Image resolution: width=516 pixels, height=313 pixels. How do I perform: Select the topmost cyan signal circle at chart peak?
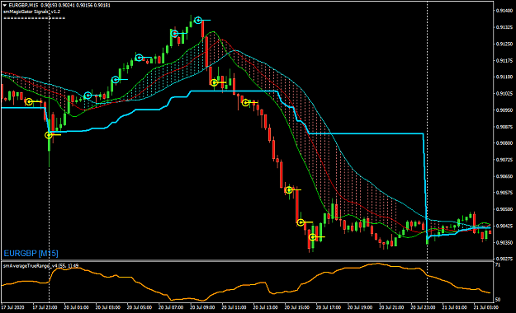198,21
